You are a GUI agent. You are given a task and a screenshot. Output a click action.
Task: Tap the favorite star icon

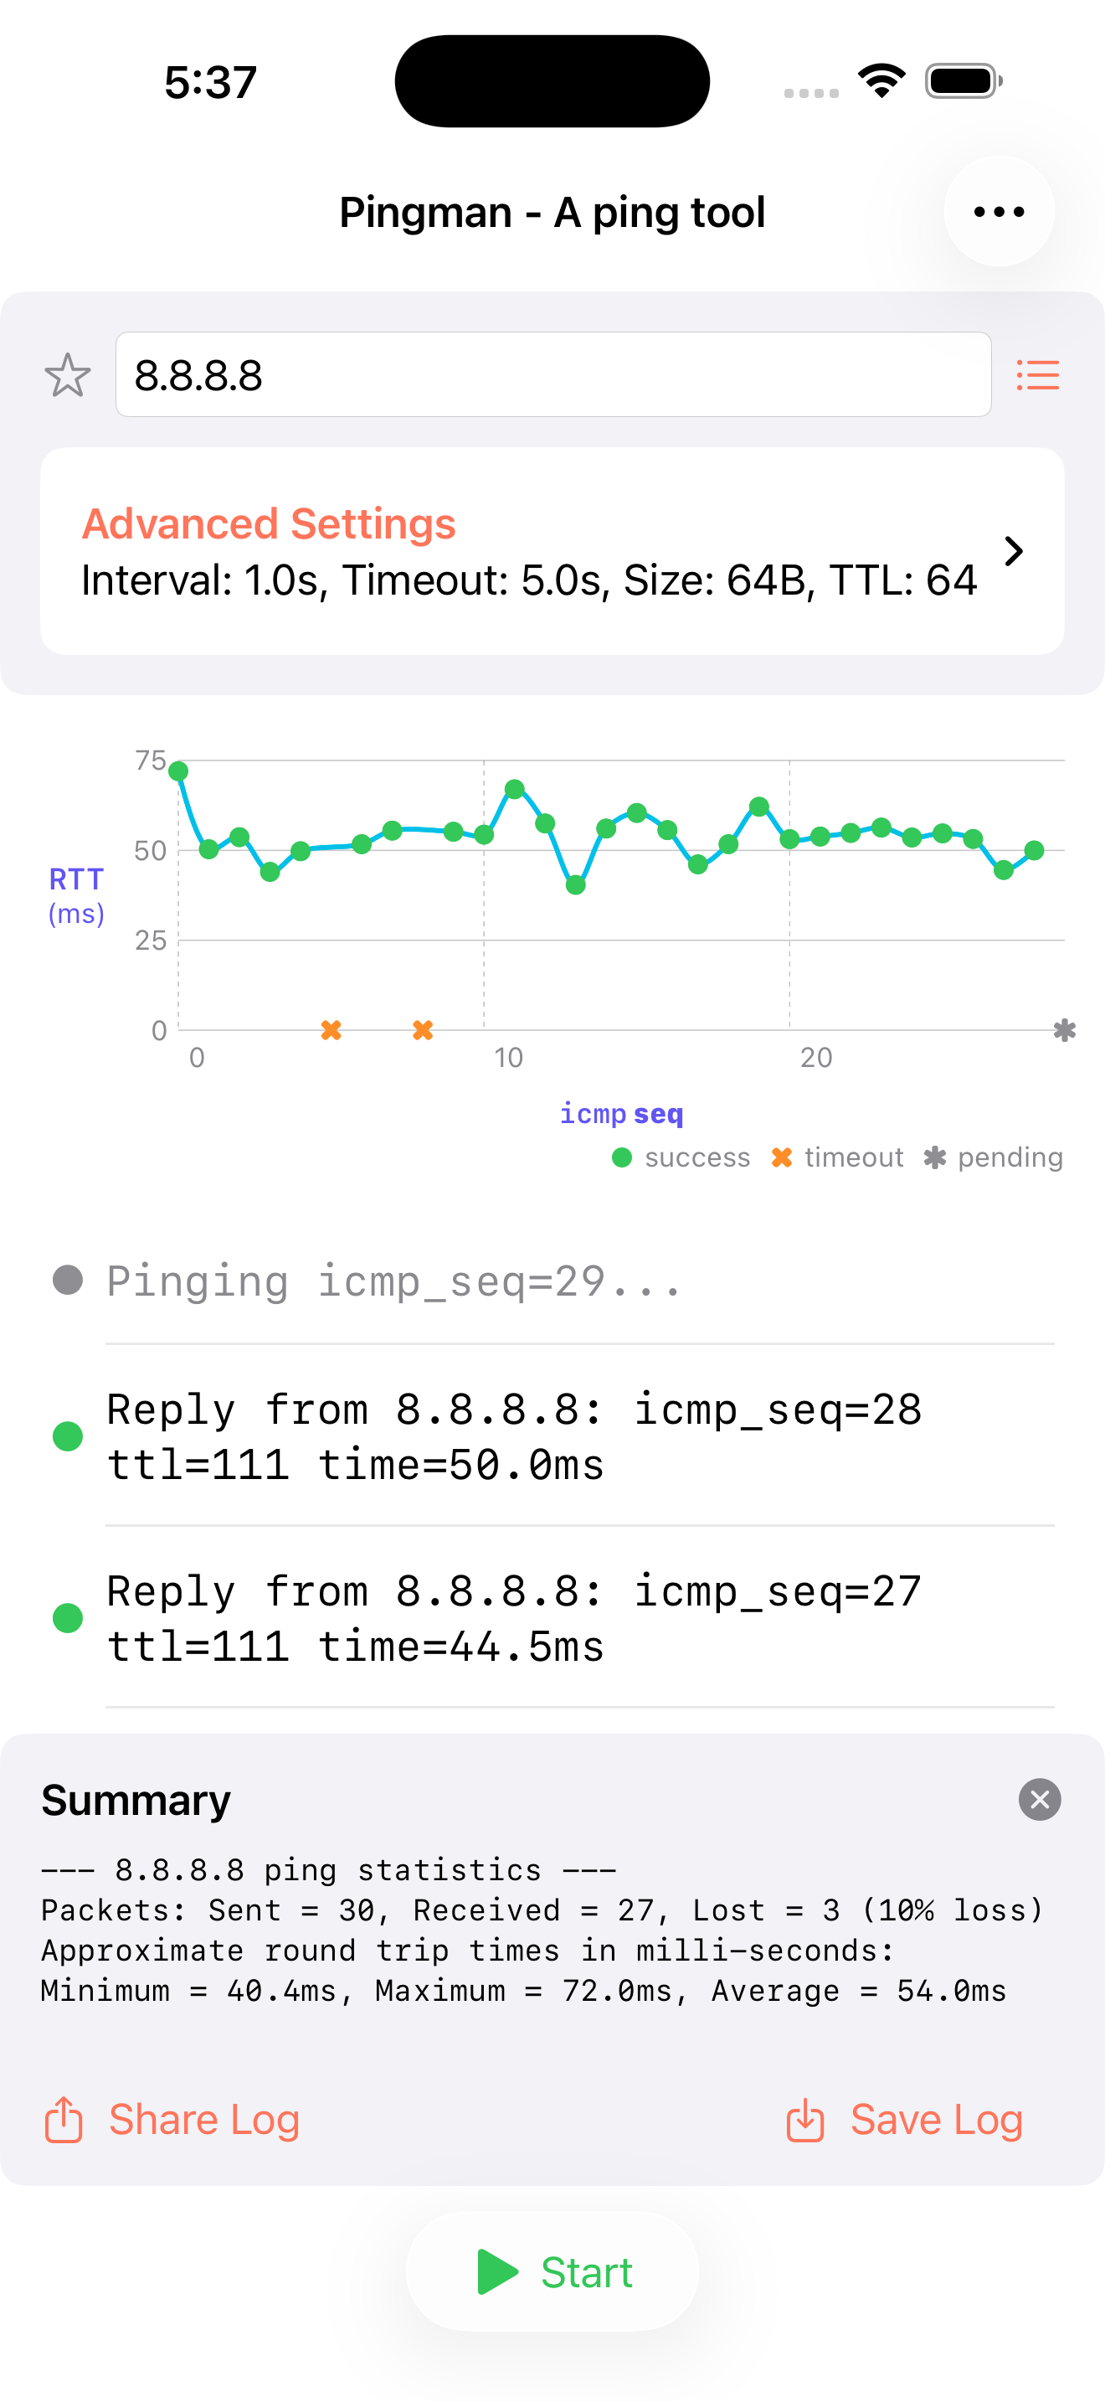coord(68,376)
